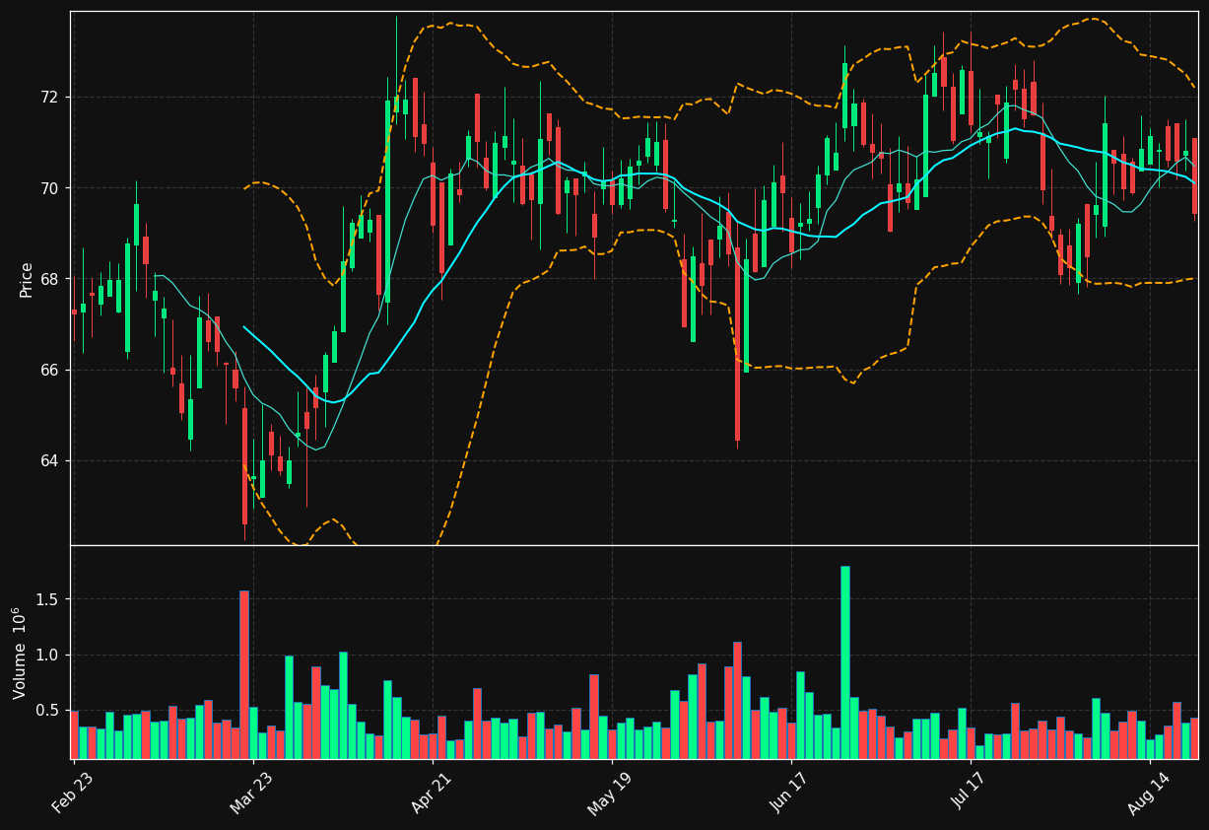Click the 0.5 volume axis tick
The height and width of the screenshot is (830, 1209).
click(x=49, y=711)
